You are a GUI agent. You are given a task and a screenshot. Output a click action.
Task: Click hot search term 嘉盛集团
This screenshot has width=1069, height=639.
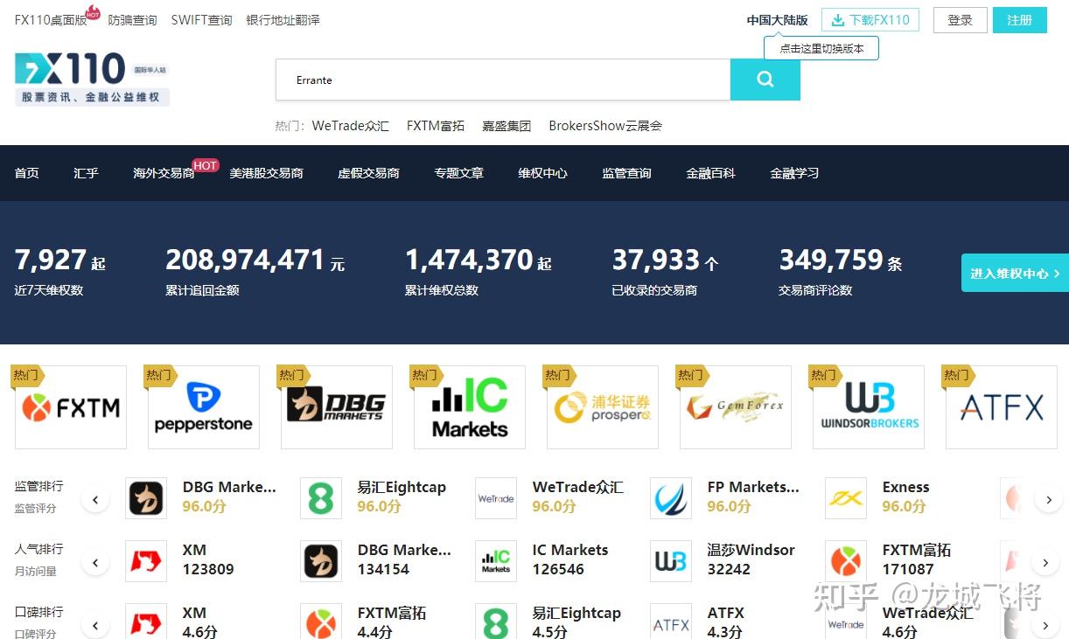click(x=507, y=126)
